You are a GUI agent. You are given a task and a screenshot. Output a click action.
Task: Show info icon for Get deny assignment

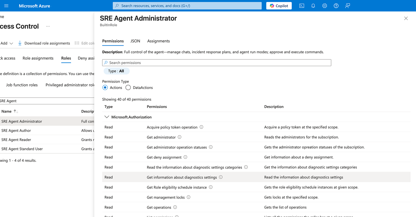click(185, 157)
